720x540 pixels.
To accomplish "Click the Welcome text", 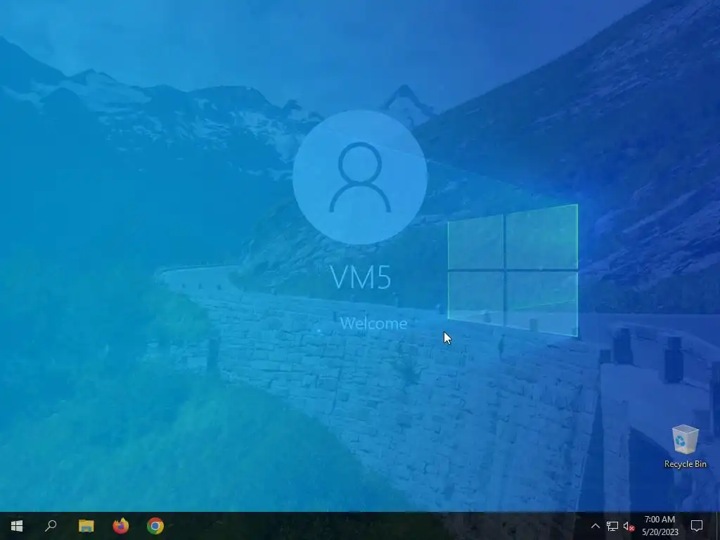I will pos(373,323).
